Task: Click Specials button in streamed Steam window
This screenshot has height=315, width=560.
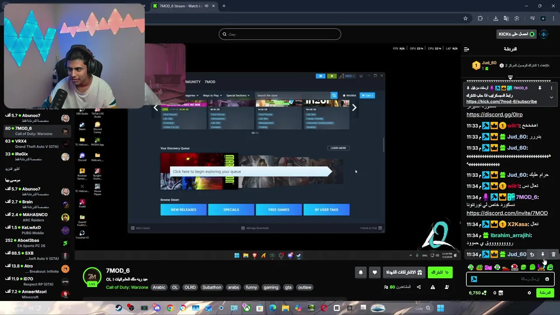Action: [x=231, y=210]
